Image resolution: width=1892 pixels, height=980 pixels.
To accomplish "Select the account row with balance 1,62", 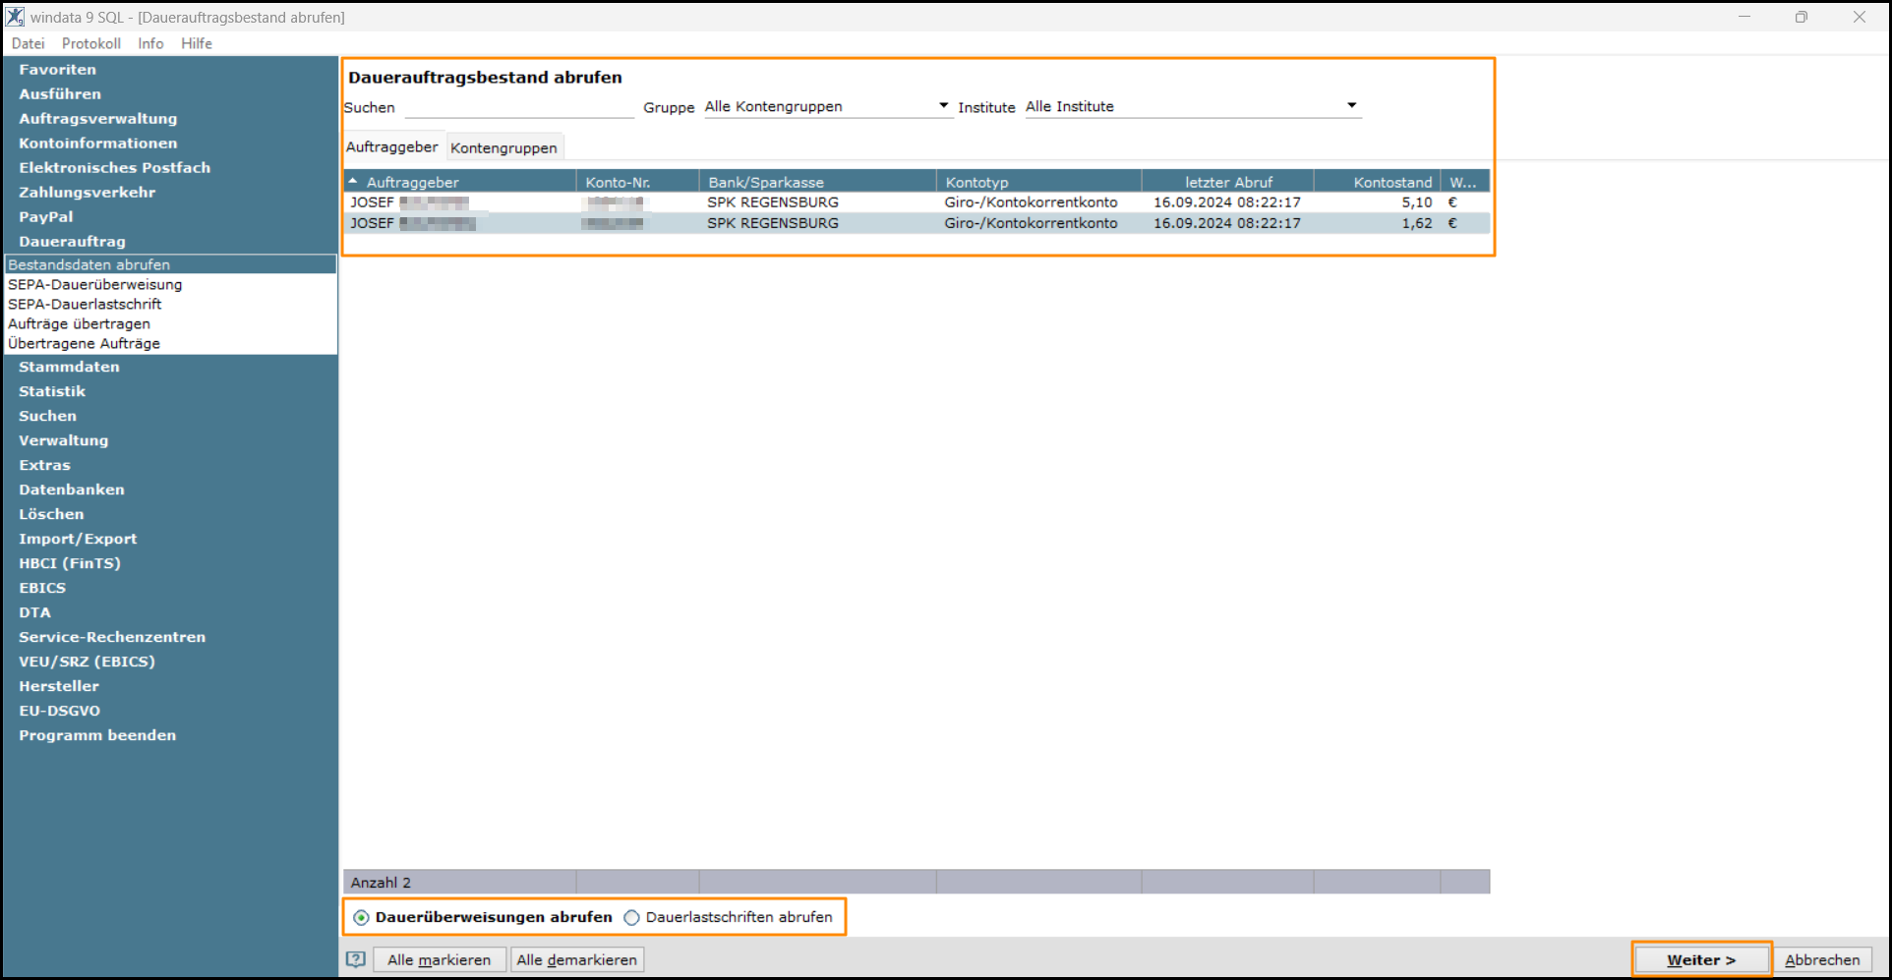I will coord(916,223).
